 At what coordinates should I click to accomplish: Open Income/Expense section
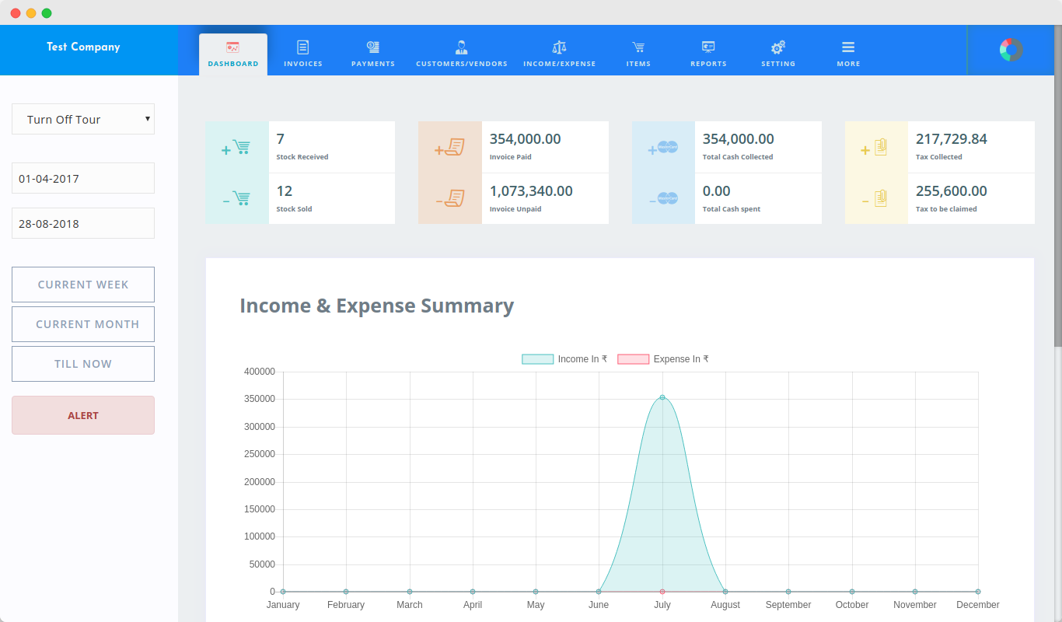560,54
